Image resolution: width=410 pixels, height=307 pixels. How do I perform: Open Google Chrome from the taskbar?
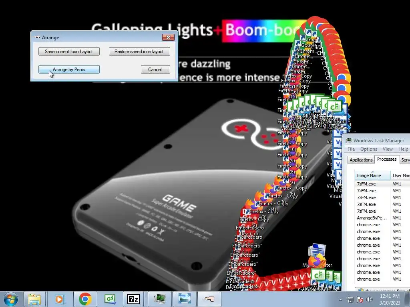[84, 299]
